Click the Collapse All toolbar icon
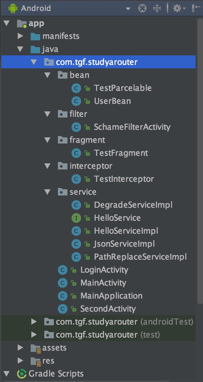203x382 pixels. coord(157,9)
